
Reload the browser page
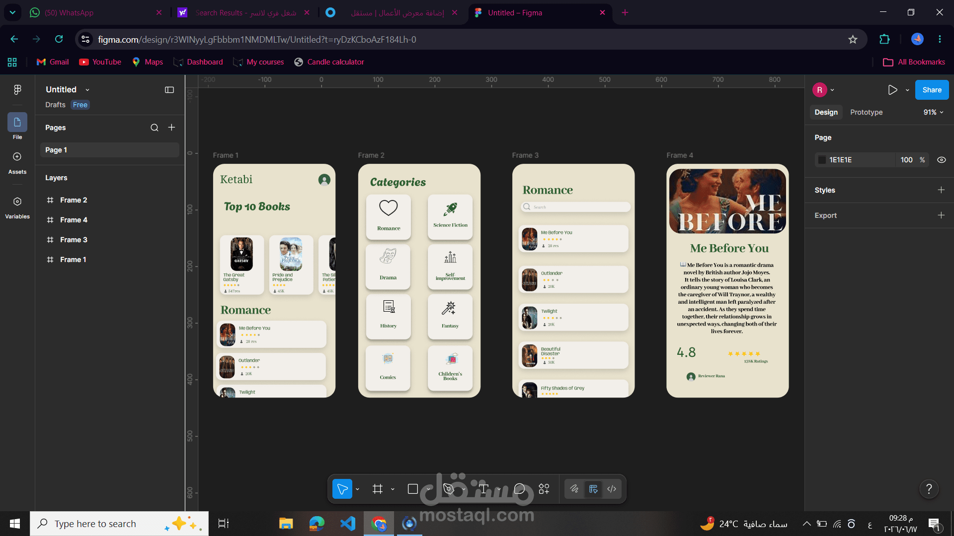pos(59,39)
